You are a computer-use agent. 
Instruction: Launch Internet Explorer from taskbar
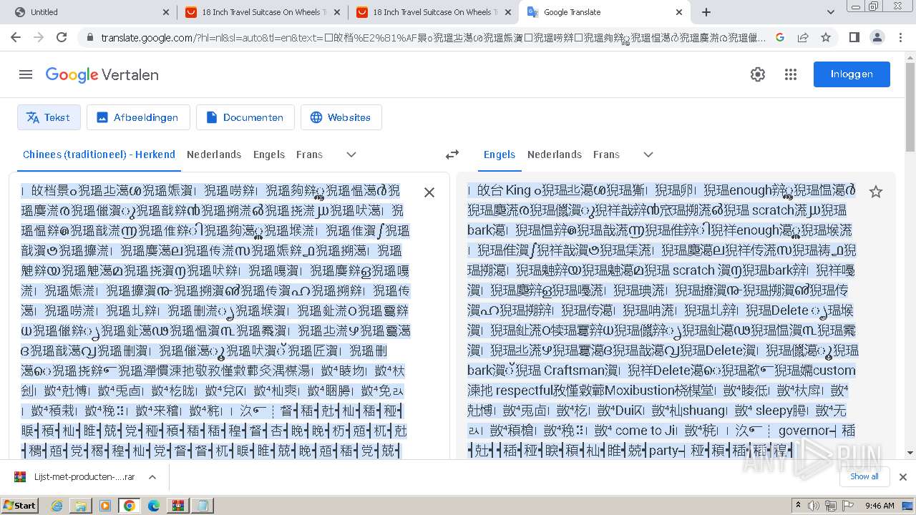(x=57, y=506)
